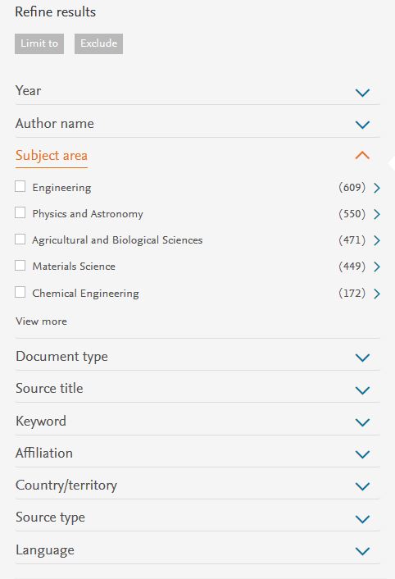Image resolution: width=395 pixels, height=579 pixels.
Task: Expand the Document type filter
Action: (x=197, y=357)
